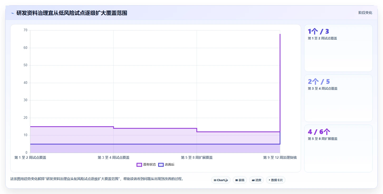Click 第 3 至 4 周试点覆盖 caption in second card
Viewport: 383px width, 194px height.
pos(322,89)
